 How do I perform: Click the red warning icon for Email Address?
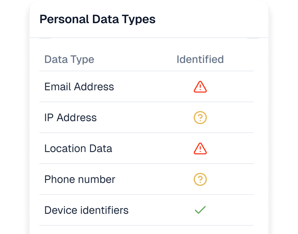(200, 87)
